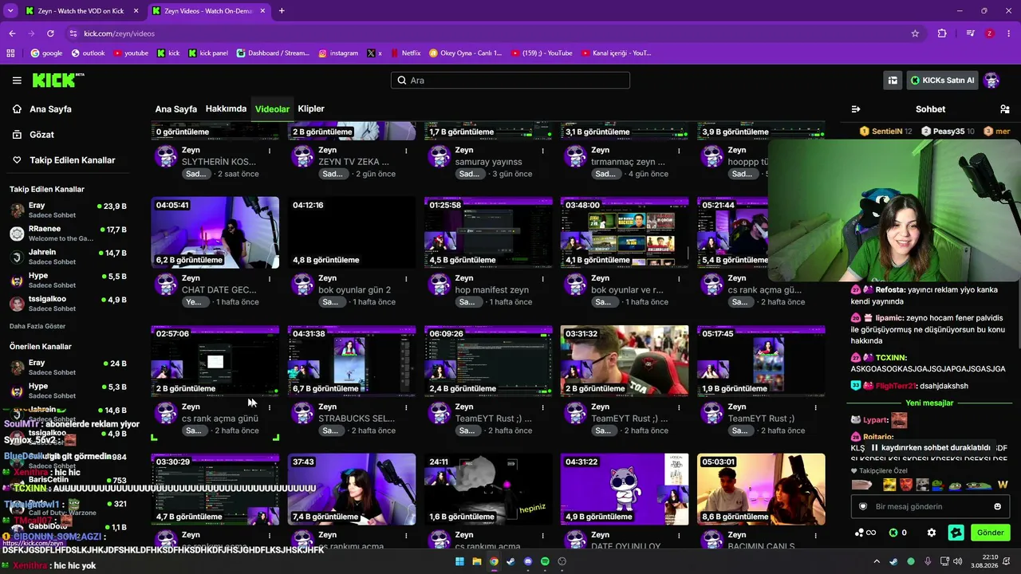Open the Dashboard / Stream bookmark

pos(273,53)
